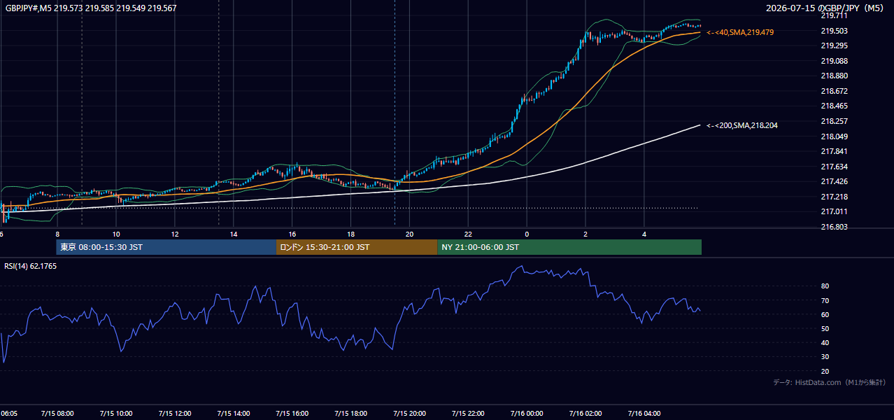The width and height of the screenshot is (894, 420).
Task: Click the 7/16 04:00 time label
Action: point(644,414)
